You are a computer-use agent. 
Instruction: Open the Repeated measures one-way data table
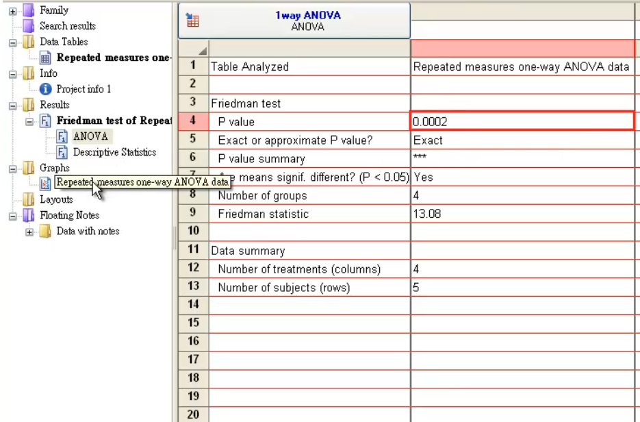[114, 58]
